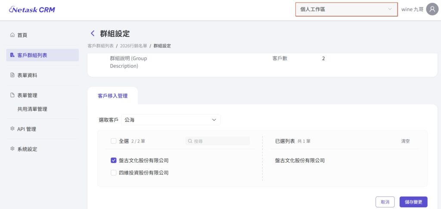The width and height of the screenshot is (441, 209).
Task: Click the 客戶群組列表 sidebar icon
Action: point(12,55)
